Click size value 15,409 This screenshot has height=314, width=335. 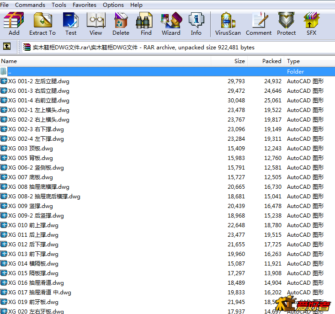pos(236,148)
